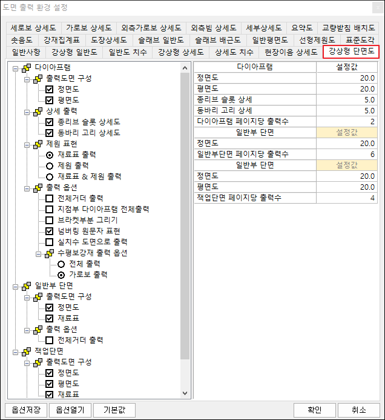The width and height of the screenshot is (385, 420).
Task: Toggle 종리브 슬롯 상세도 checkbox
Action: [49, 122]
